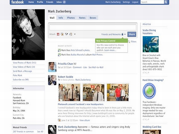Screen dimensions: 179x134
Task: Attach a gift using the red gift icon
Action: pos(58,34)
